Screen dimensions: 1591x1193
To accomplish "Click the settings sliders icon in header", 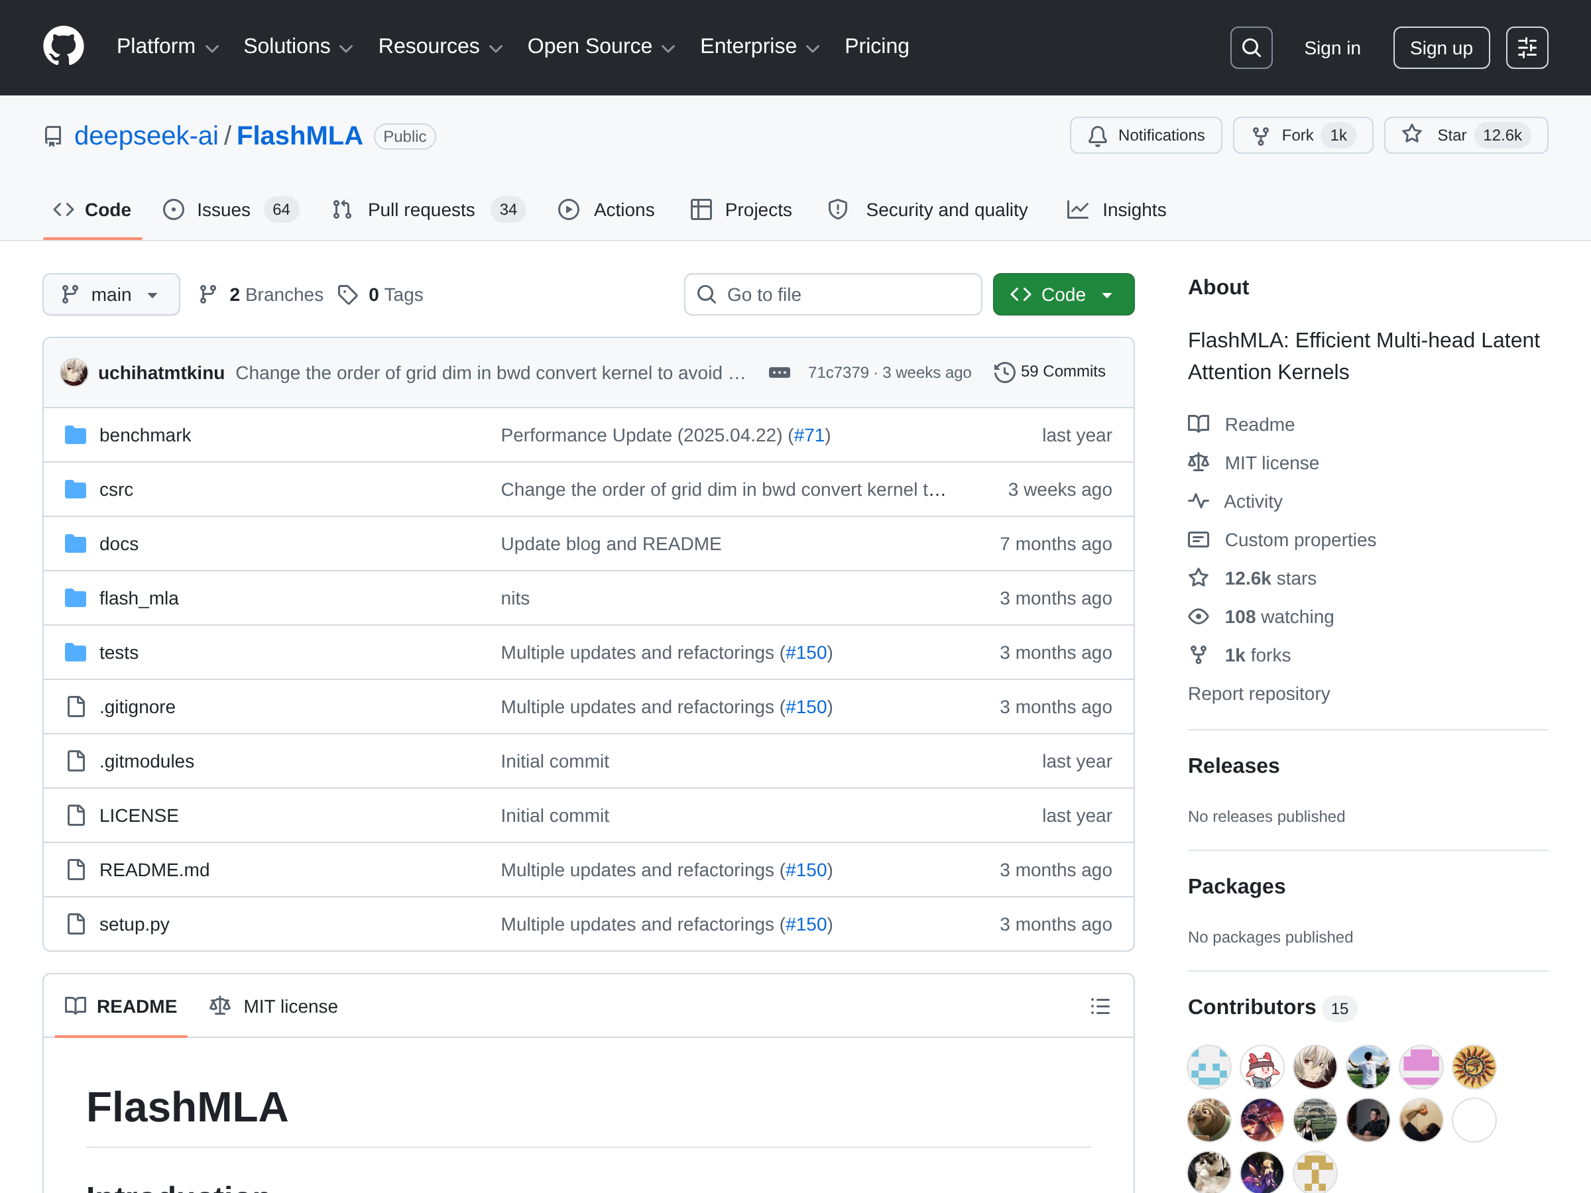I will click(x=1526, y=48).
